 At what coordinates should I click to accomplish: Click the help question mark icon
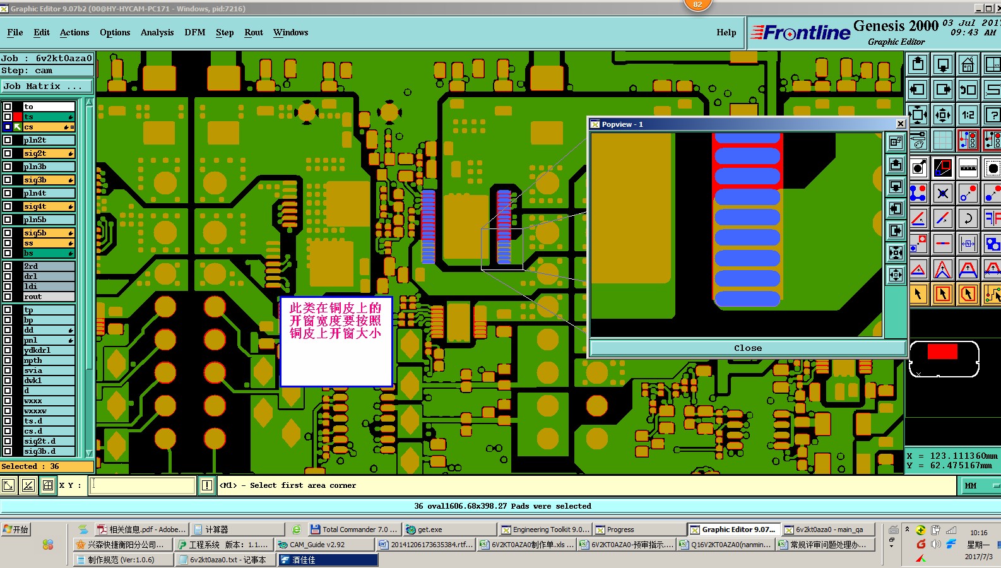coord(992,114)
